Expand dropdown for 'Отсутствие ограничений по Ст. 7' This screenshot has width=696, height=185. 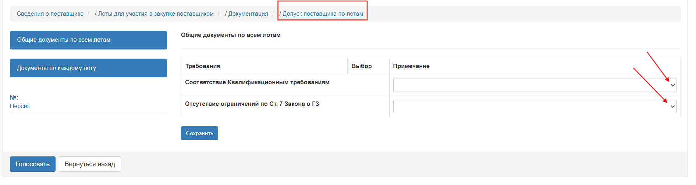pos(535,106)
